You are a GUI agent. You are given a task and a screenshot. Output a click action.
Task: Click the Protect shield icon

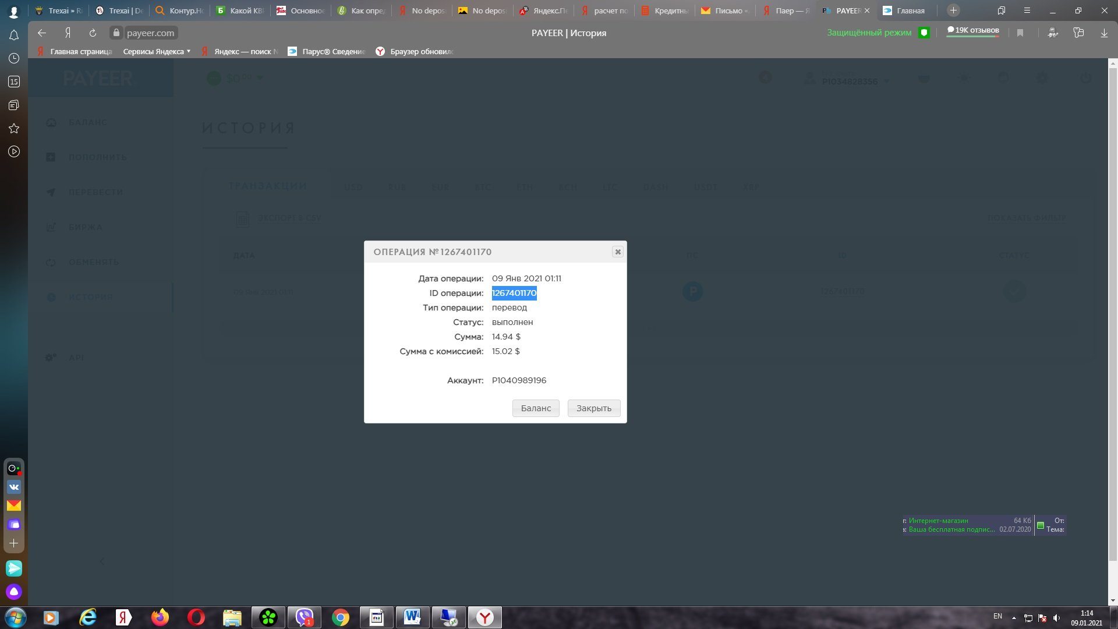click(924, 33)
